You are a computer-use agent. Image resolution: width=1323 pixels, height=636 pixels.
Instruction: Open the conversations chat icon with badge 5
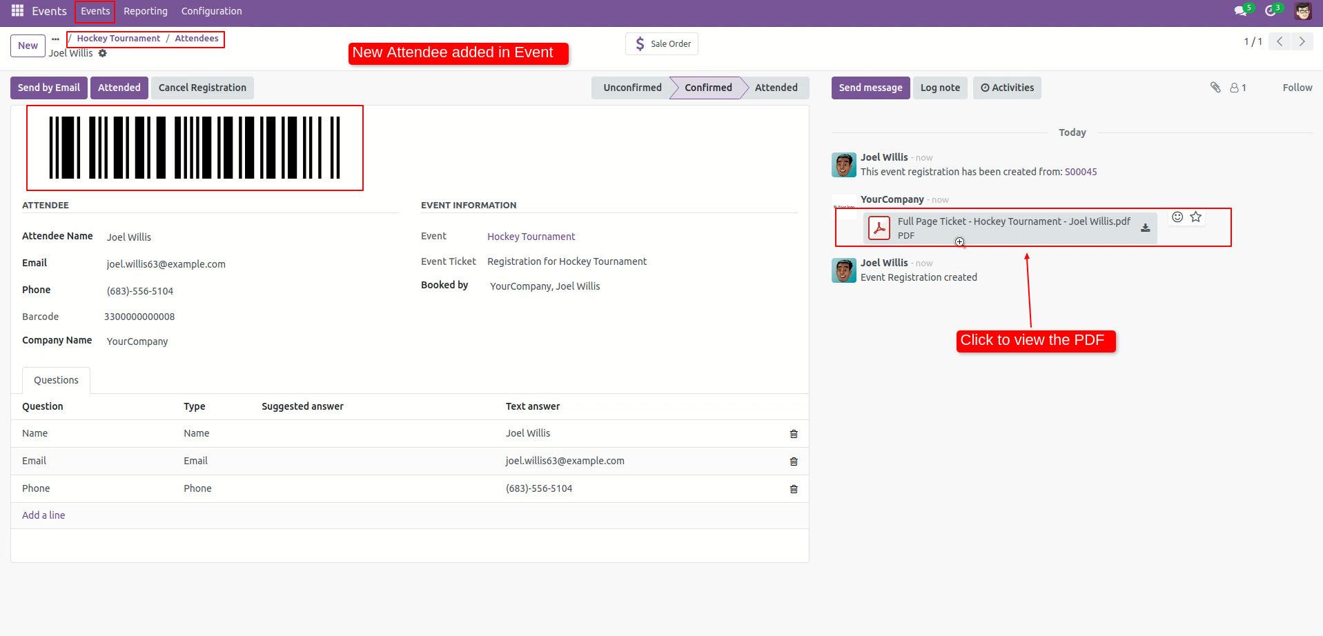click(x=1241, y=11)
